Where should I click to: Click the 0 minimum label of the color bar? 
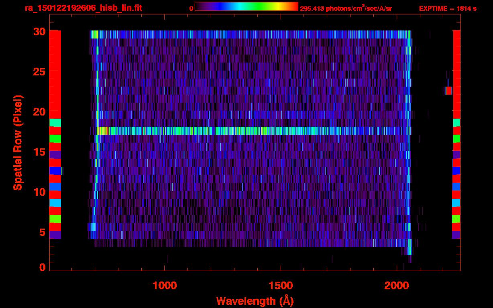coord(191,8)
